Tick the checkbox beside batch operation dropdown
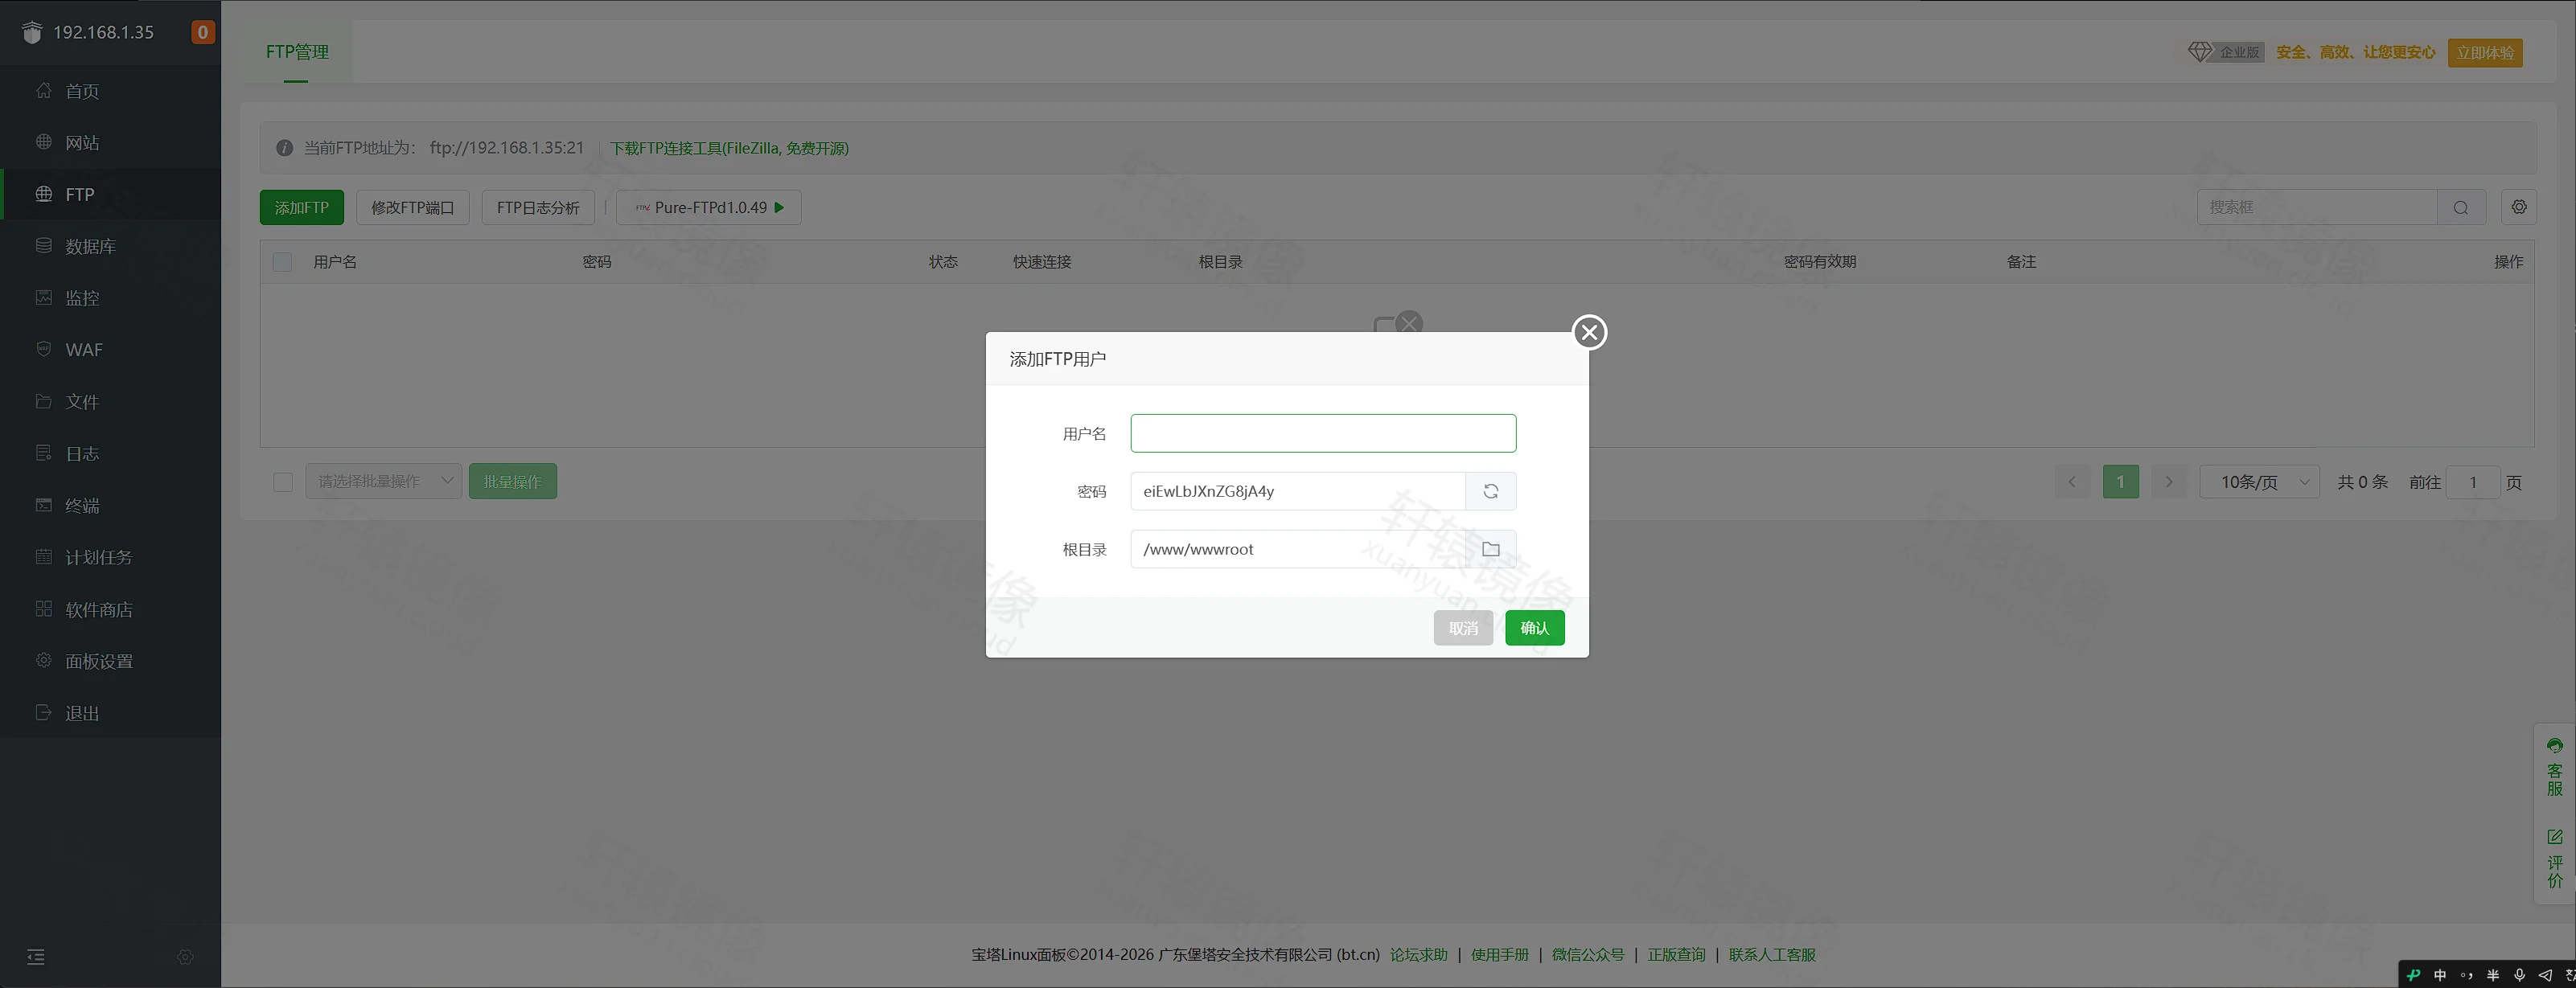The width and height of the screenshot is (2576, 988). coord(283,482)
